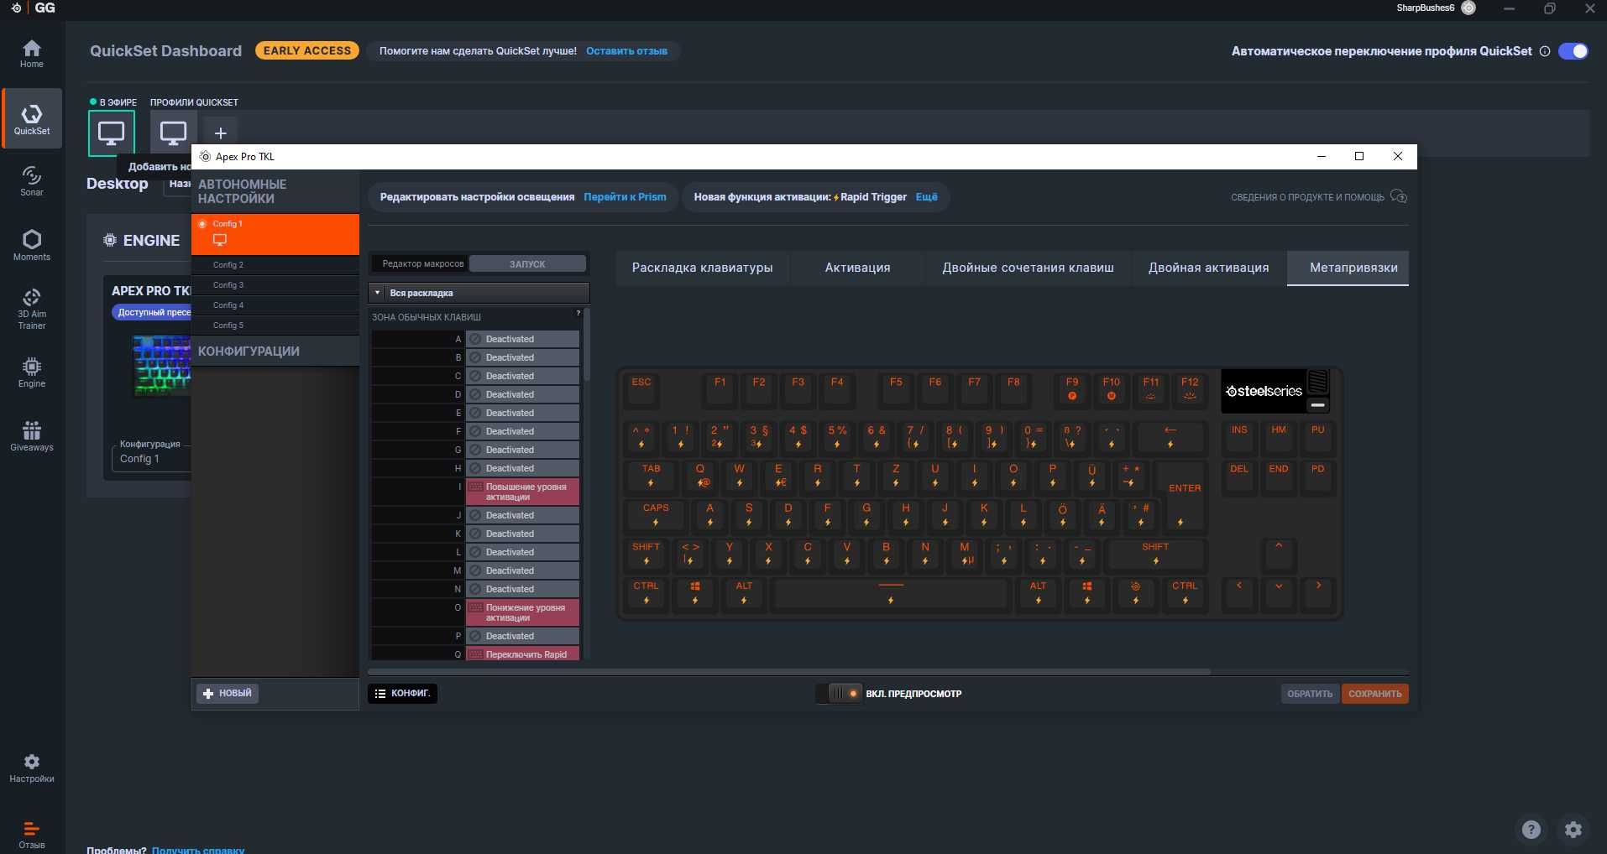Click the НОВЫЙ new config button

click(228, 693)
